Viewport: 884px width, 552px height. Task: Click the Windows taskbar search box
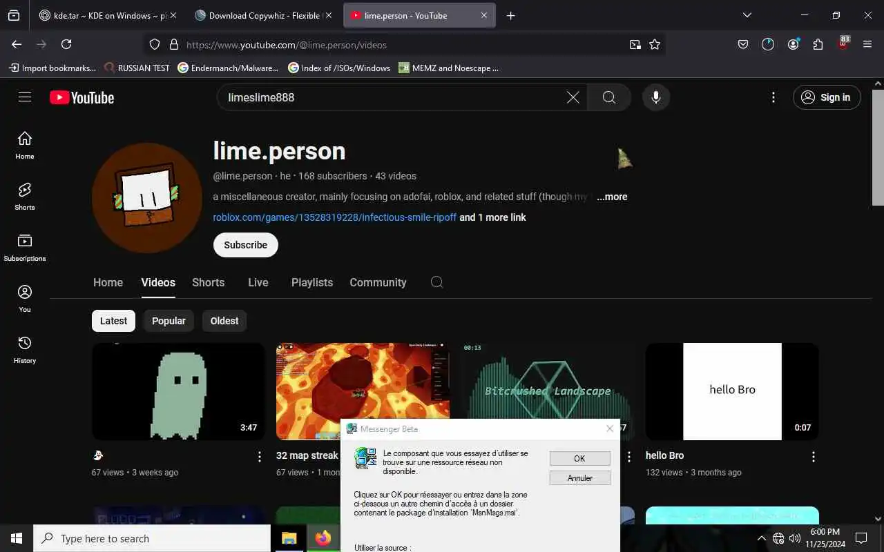152,538
